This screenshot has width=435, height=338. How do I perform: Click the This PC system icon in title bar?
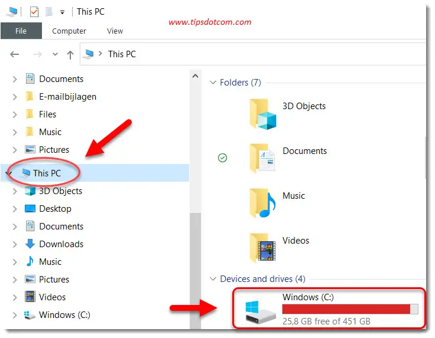(x=12, y=12)
